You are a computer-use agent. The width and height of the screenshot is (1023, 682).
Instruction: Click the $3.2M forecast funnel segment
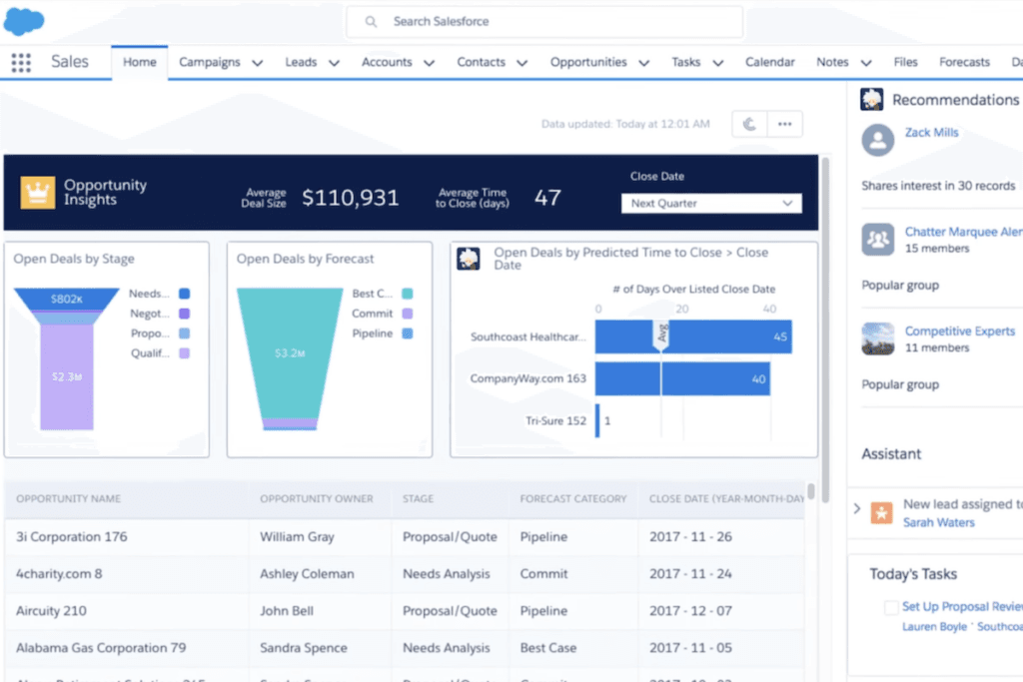(x=290, y=352)
